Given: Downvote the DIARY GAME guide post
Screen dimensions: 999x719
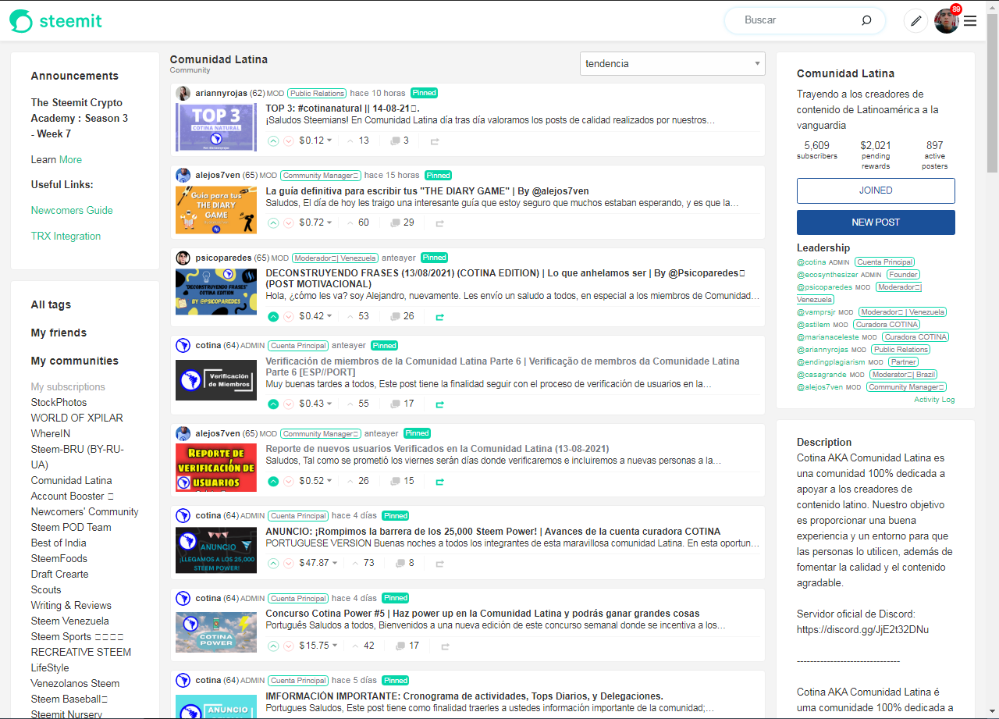Looking at the screenshot, I should [289, 222].
